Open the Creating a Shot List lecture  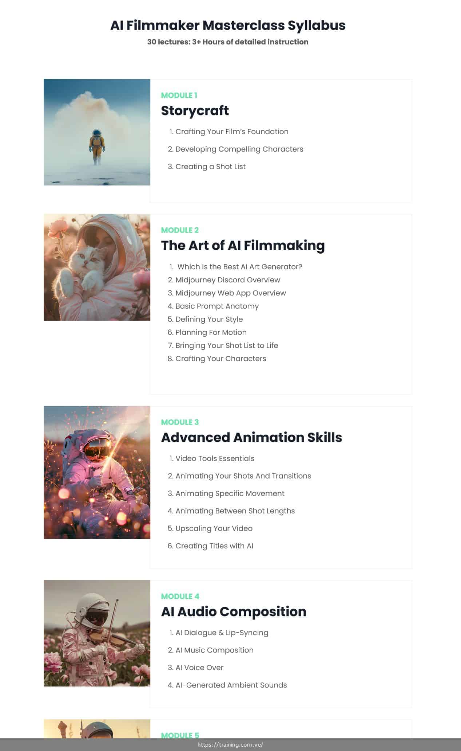(x=210, y=167)
